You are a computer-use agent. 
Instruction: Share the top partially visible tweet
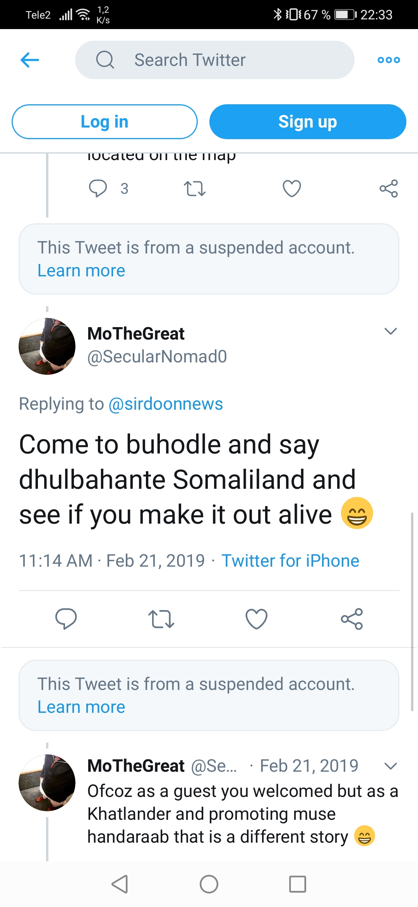(389, 188)
